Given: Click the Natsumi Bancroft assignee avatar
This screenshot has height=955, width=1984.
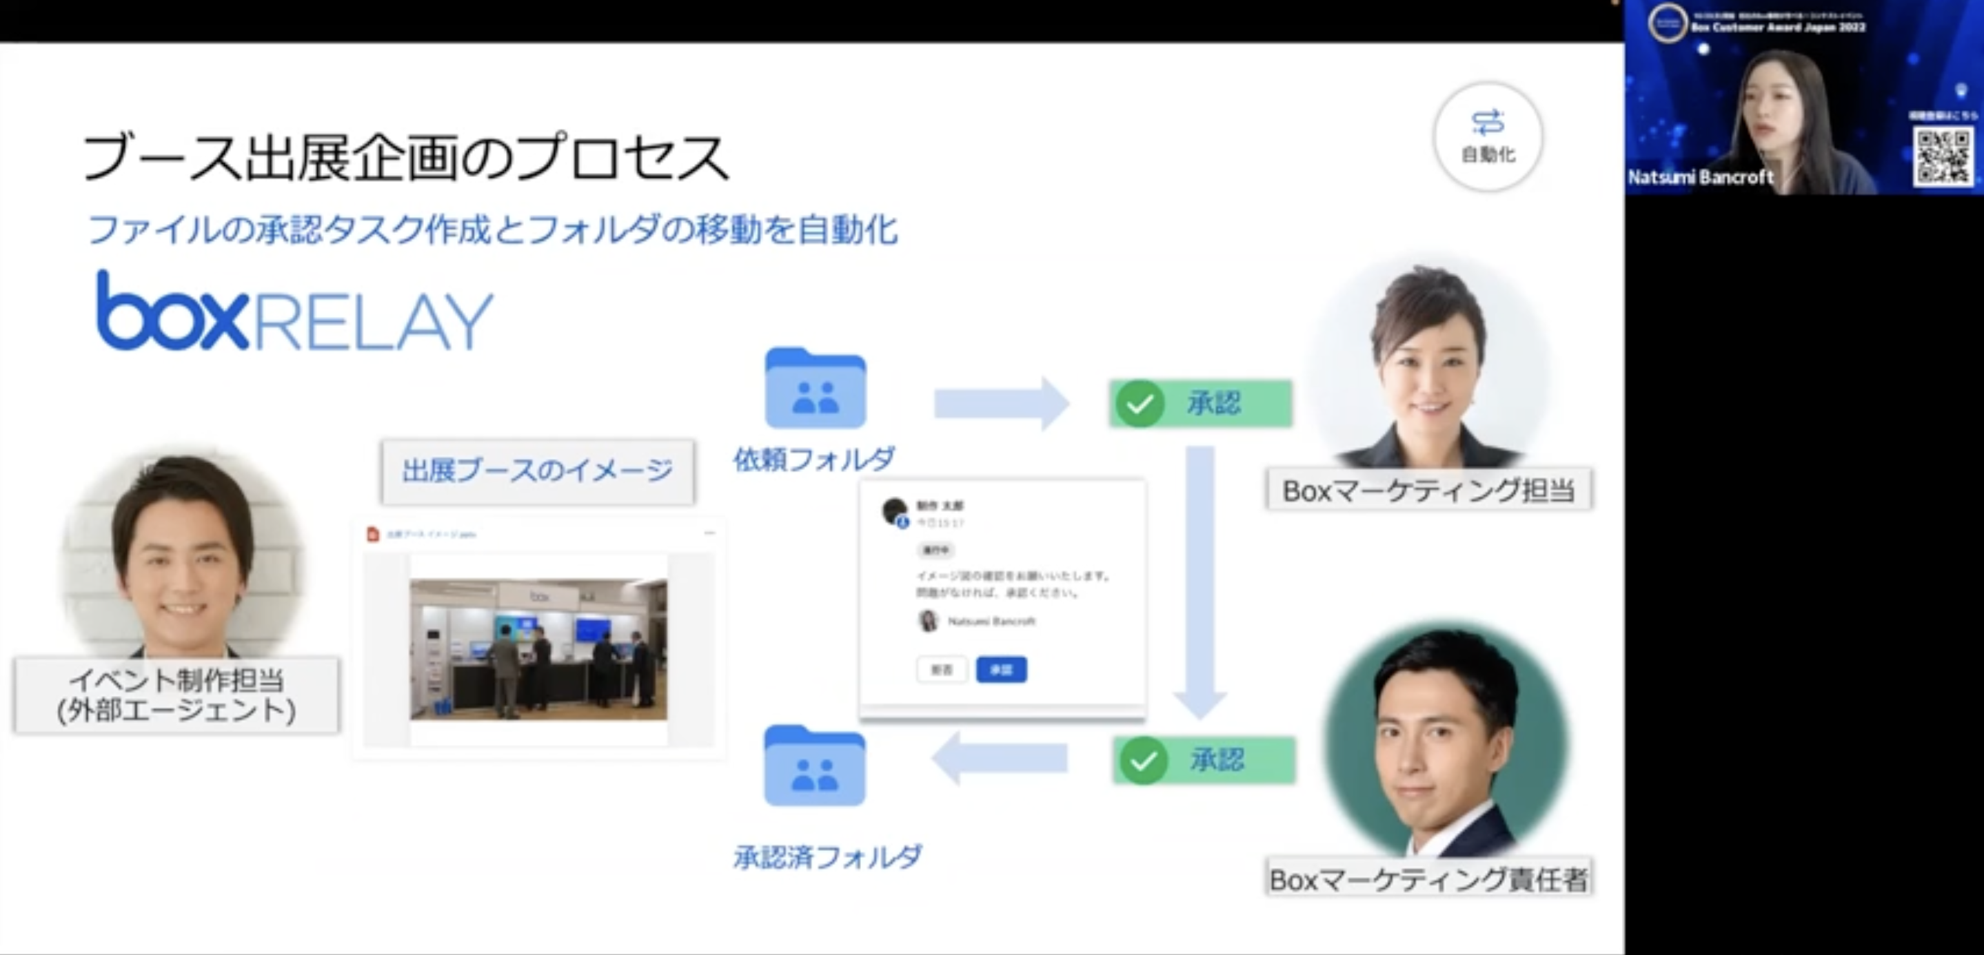Looking at the screenshot, I should pyautogui.click(x=928, y=620).
